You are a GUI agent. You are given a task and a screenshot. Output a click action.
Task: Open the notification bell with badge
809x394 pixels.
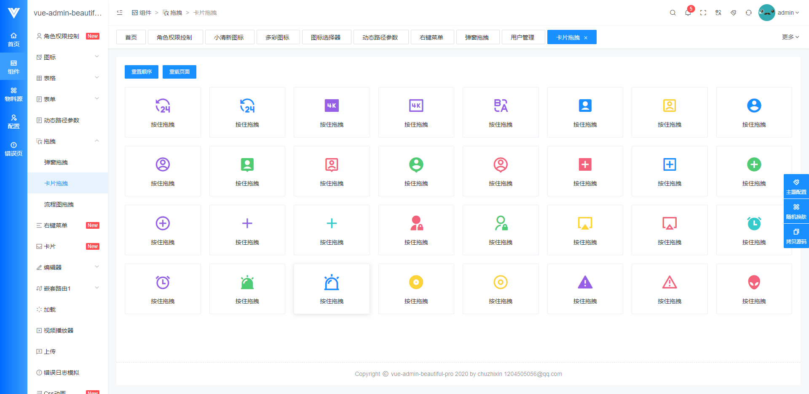pos(688,13)
